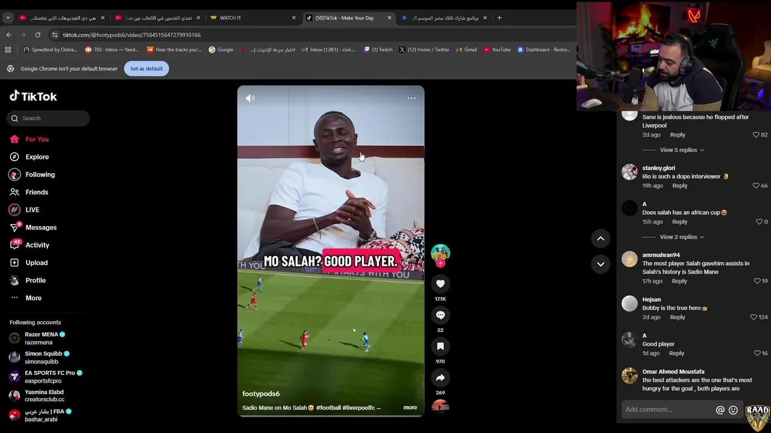Bookmark the video to favorites
This screenshot has width=771, height=433.
(440, 346)
